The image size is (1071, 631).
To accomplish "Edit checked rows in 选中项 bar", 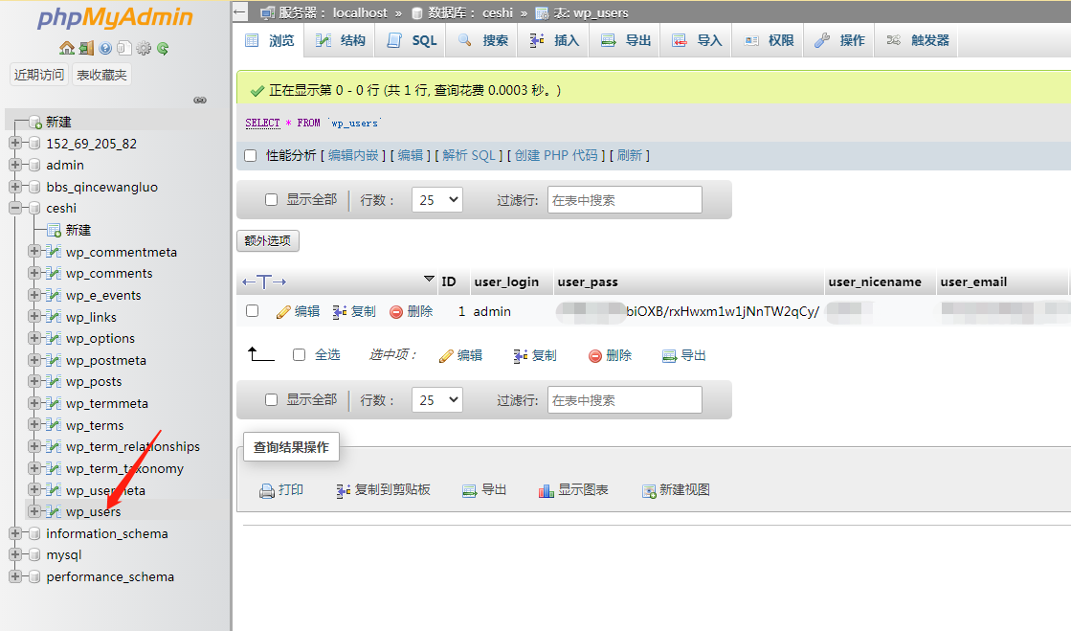I will pos(461,355).
